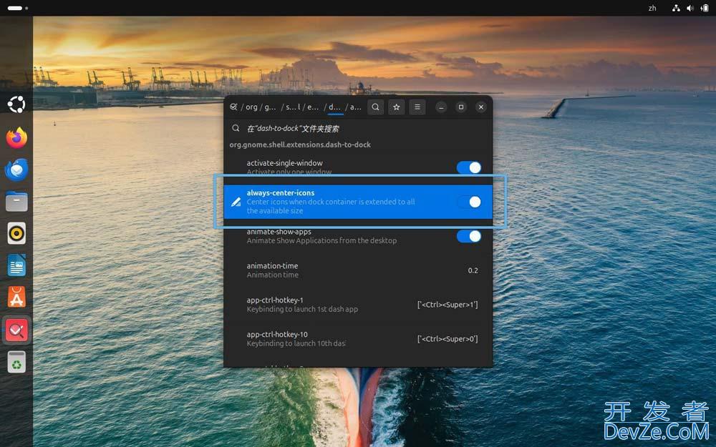Toggle the animate-show-apps switch
716x447 pixels.
pyautogui.click(x=469, y=236)
